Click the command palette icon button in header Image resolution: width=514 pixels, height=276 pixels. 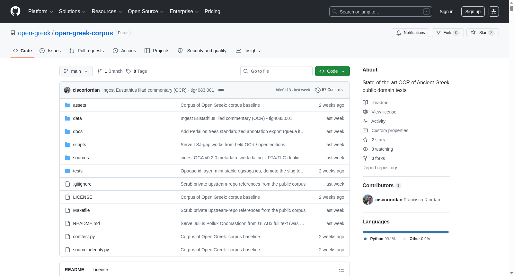click(x=493, y=12)
